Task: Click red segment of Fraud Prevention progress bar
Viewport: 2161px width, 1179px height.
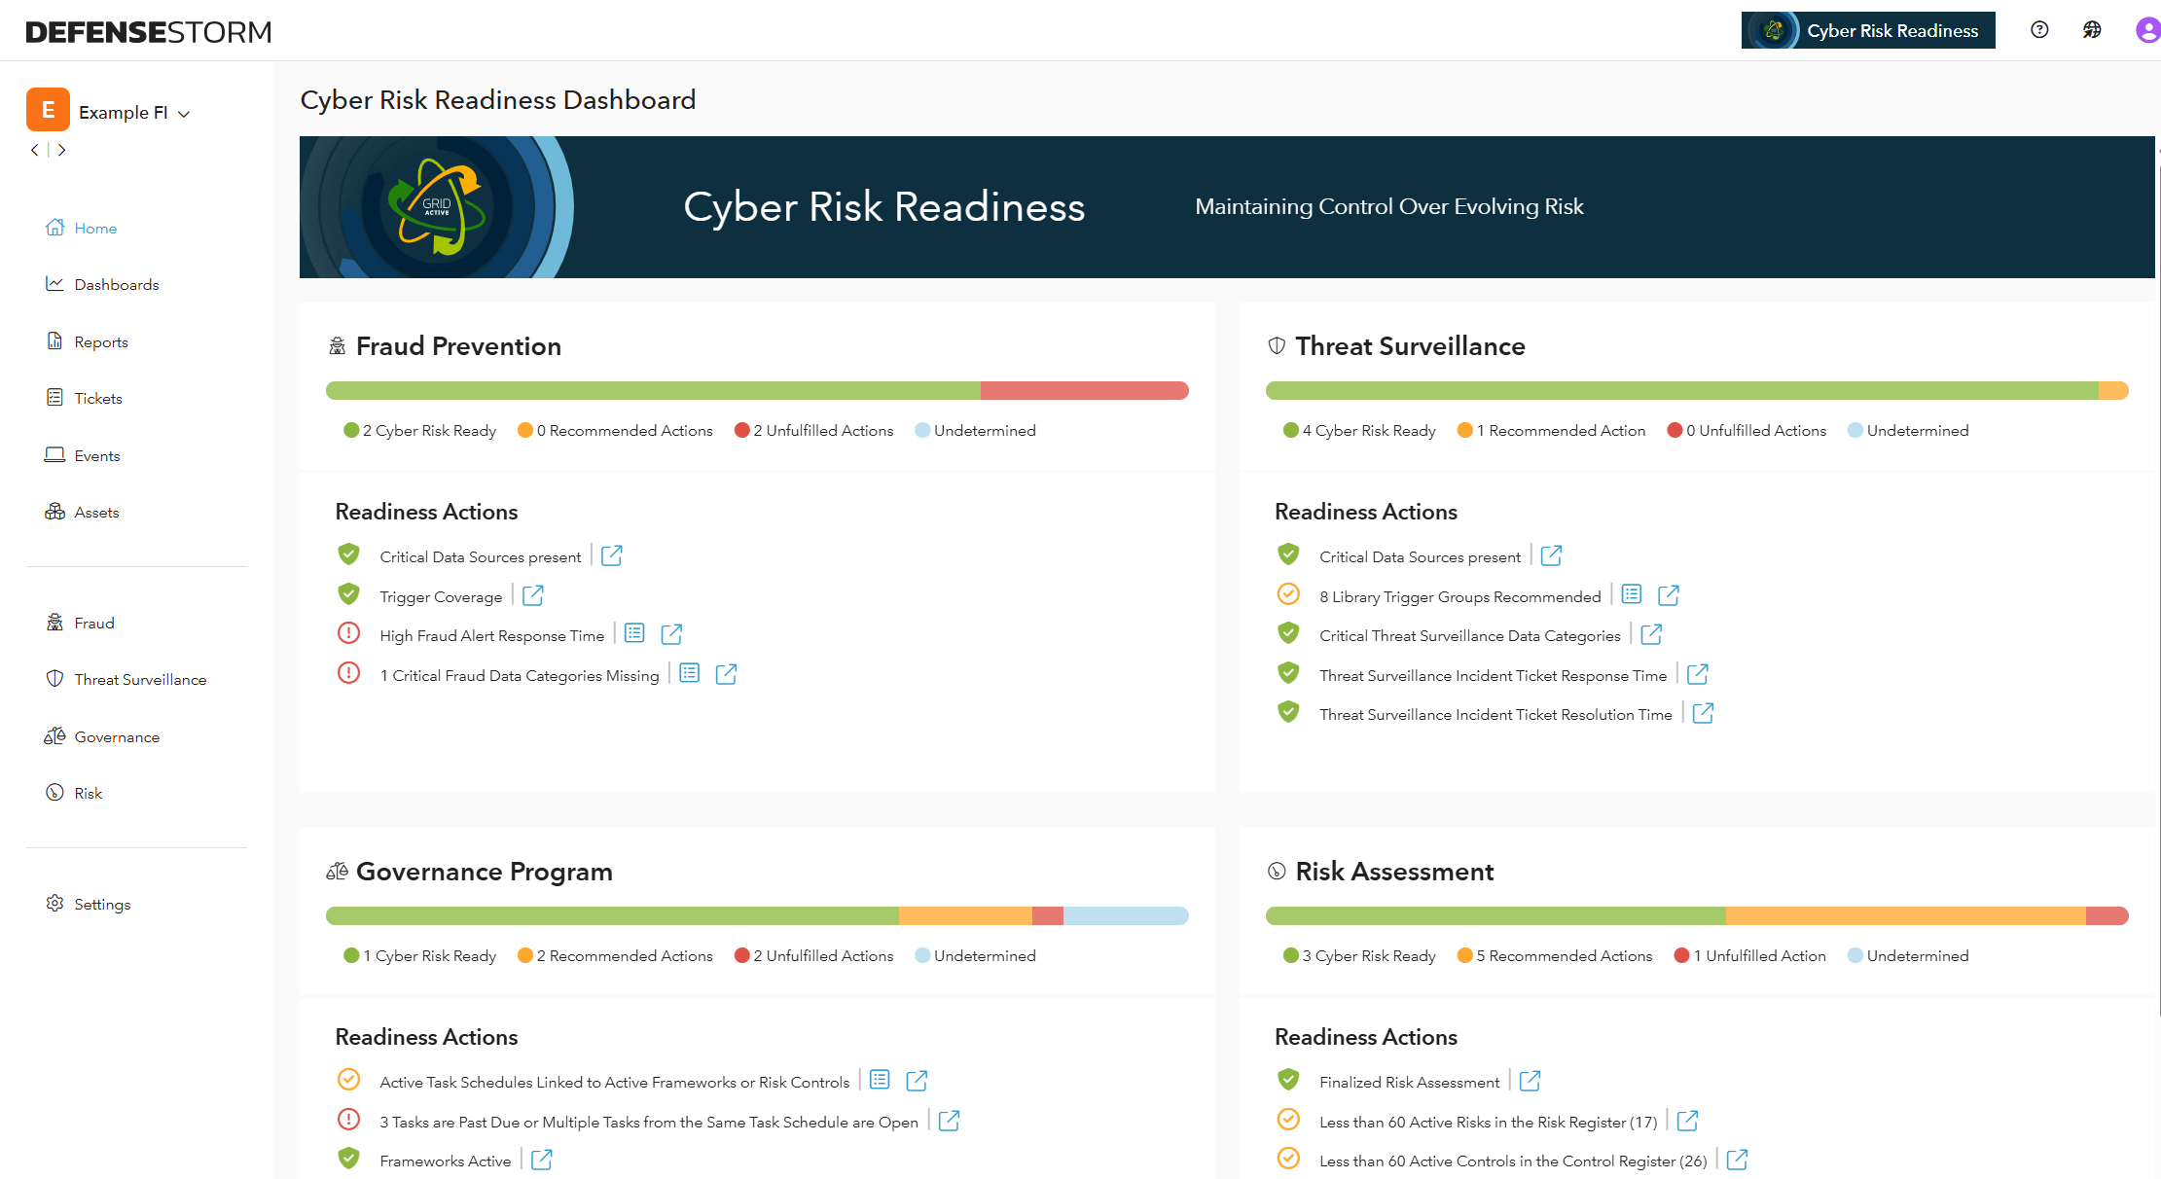Action: (1084, 391)
